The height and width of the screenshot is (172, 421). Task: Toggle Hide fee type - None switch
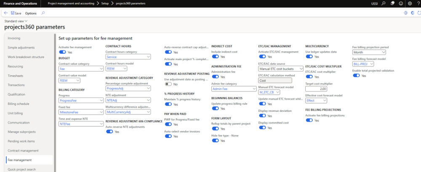pyautogui.click(x=215, y=140)
